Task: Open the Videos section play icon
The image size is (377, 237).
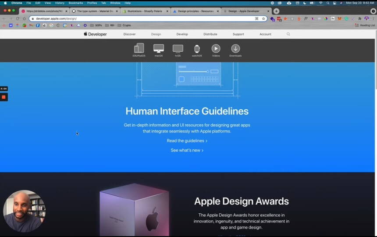Action: tap(216, 49)
